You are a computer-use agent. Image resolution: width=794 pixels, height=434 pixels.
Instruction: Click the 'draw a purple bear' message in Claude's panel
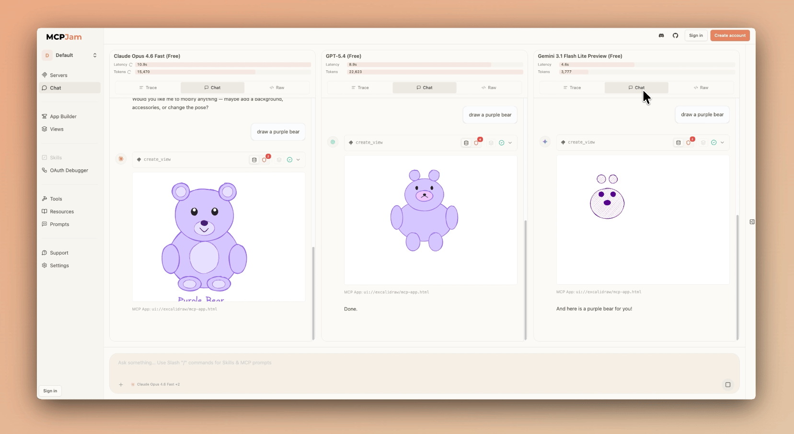278,132
